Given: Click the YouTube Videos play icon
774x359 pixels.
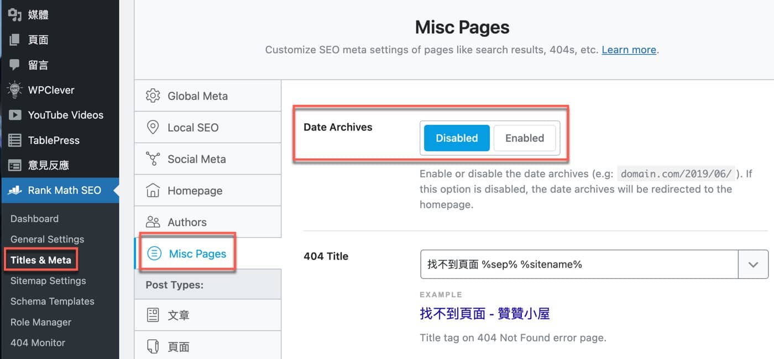Looking at the screenshot, I should 15,115.
